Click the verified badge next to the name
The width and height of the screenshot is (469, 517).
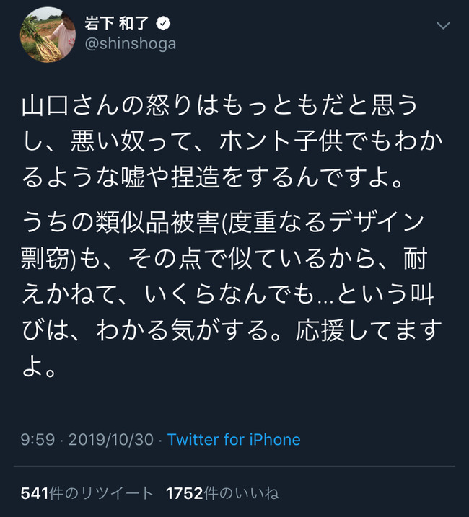[164, 23]
